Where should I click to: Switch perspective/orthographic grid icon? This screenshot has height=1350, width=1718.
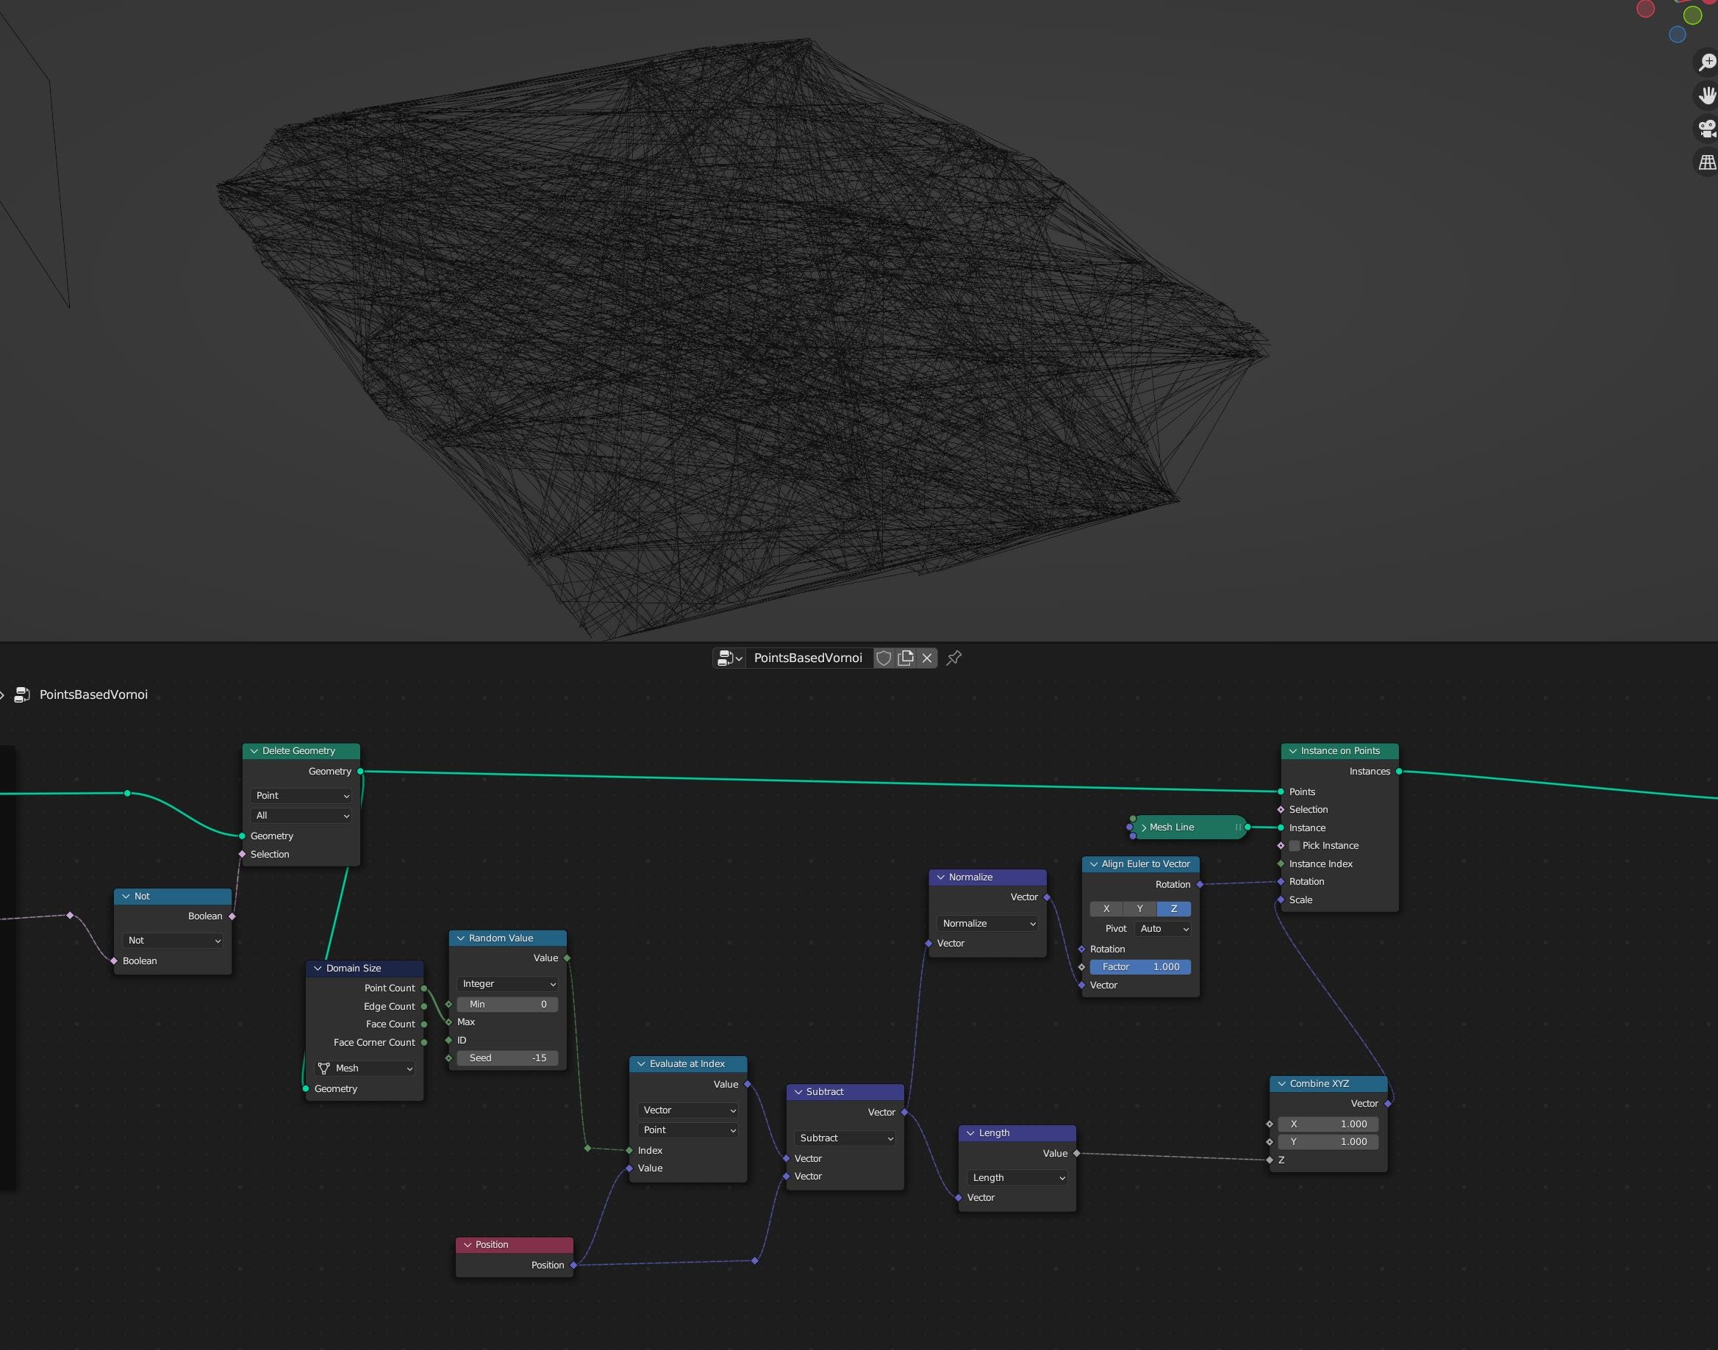[1706, 162]
